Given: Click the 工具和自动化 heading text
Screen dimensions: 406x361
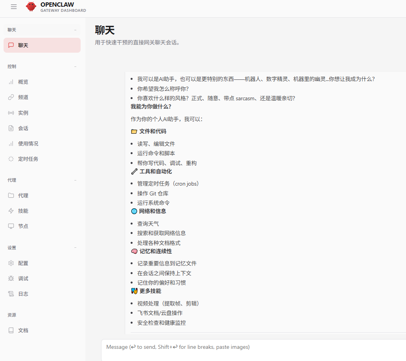Looking at the screenshot, I should pos(156,171).
